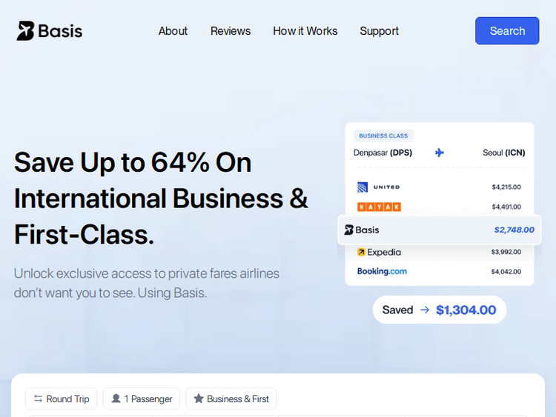This screenshot has width=556, height=417.
Task: Click the Basis logo in price comparison
Action: point(362,230)
